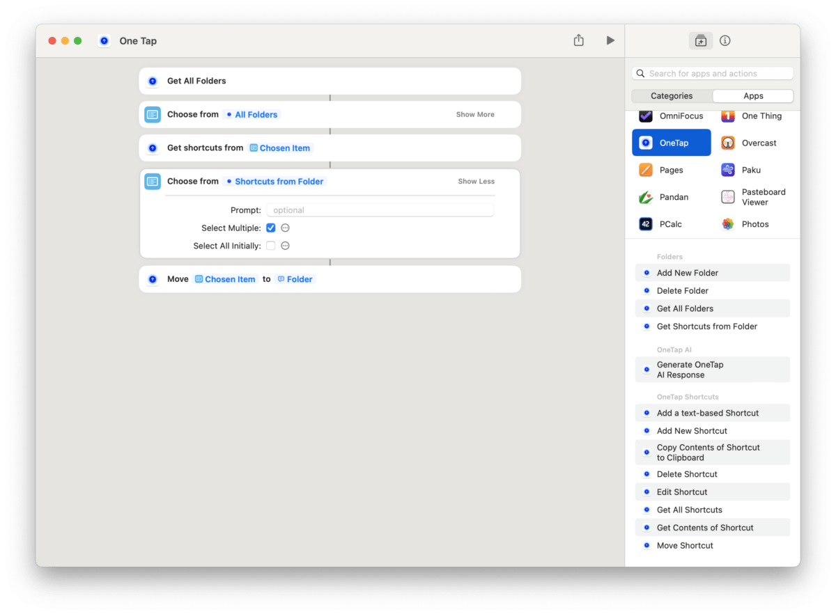Screen dimensions: 836x614
Task: Open the Pages app actions
Action: (x=671, y=169)
